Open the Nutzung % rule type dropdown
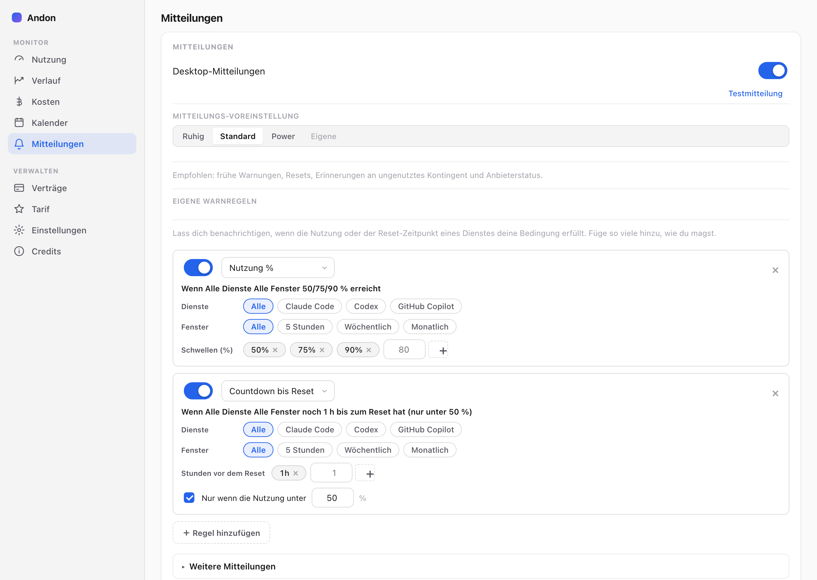 click(x=278, y=268)
